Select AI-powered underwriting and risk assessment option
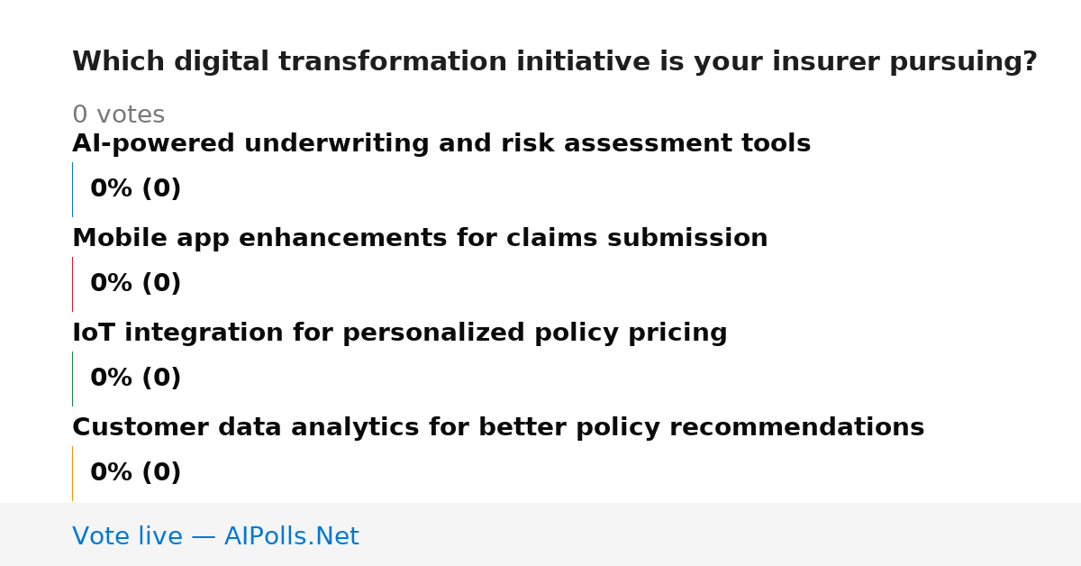 pyautogui.click(x=441, y=144)
